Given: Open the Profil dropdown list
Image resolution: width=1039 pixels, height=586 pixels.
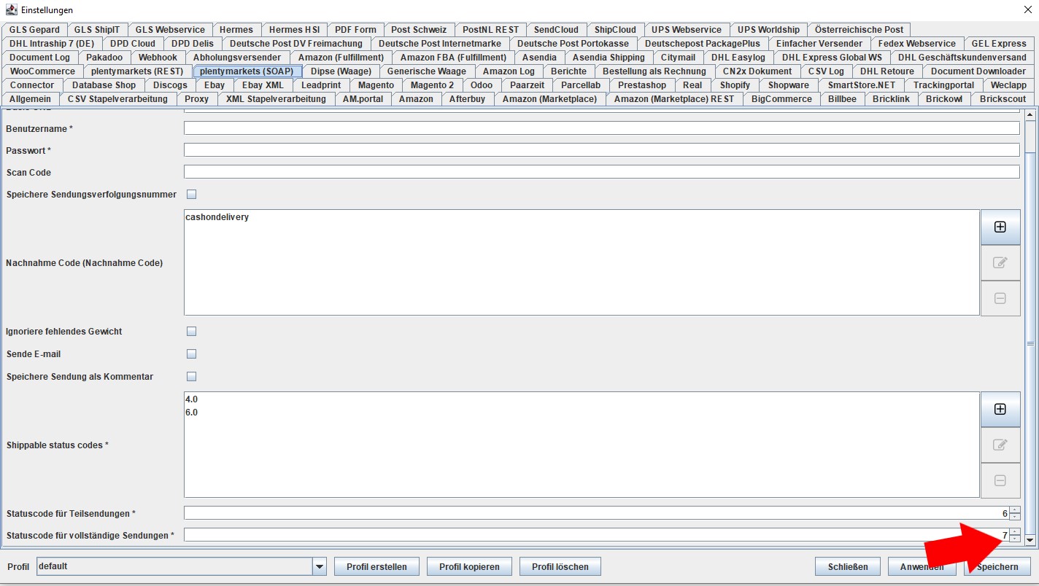Looking at the screenshot, I should click(319, 566).
